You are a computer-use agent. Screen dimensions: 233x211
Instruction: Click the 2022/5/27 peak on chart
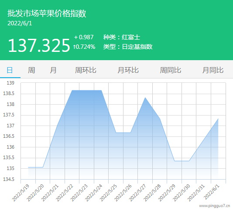point(145,98)
